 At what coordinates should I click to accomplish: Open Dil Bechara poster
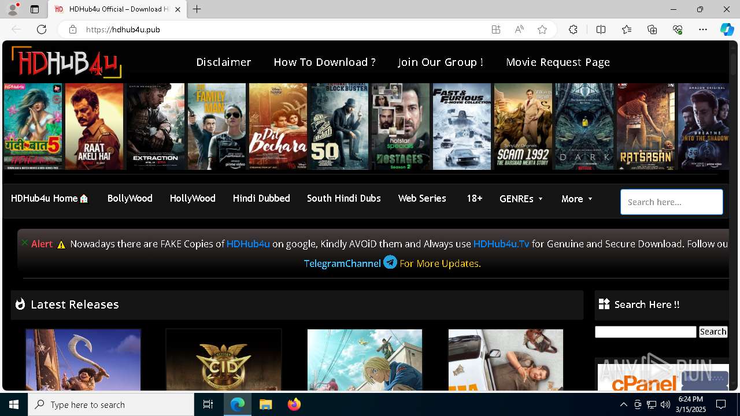pyautogui.click(x=278, y=127)
